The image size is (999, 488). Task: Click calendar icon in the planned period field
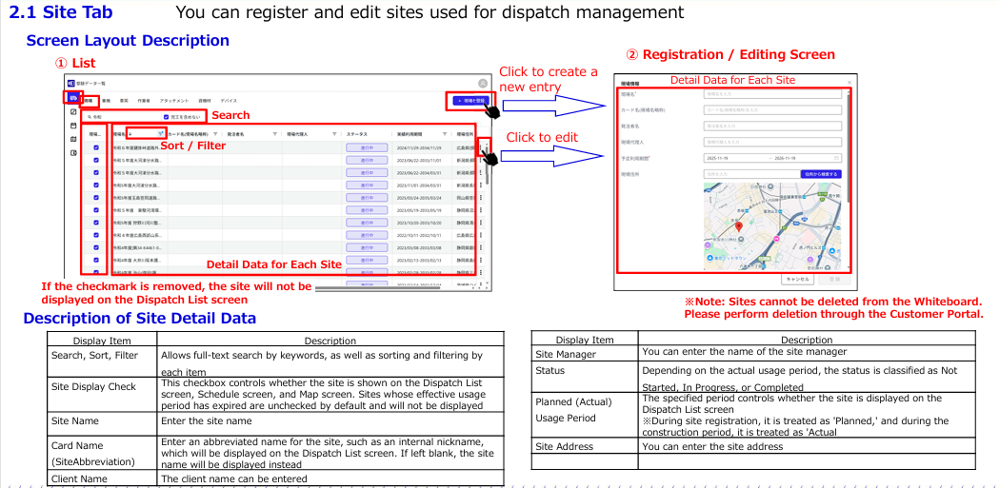[836, 157]
